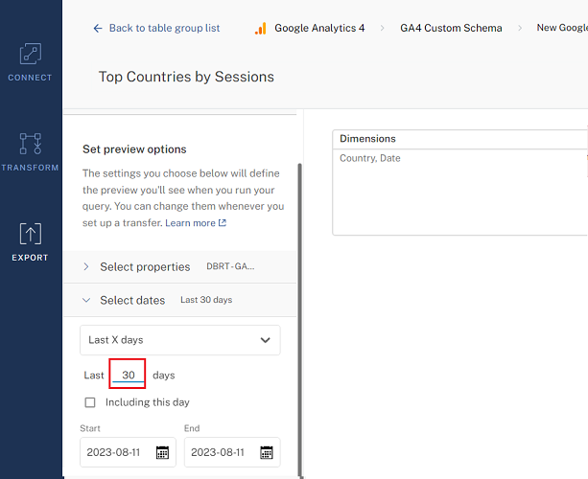Click Back to table group list link
Screen dimensions: 588x479
coord(164,28)
